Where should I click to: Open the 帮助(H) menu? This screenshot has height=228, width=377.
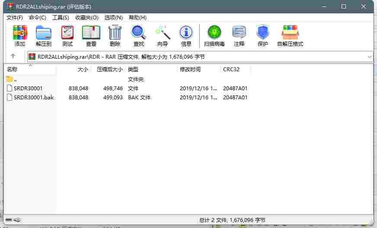(137, 18)
